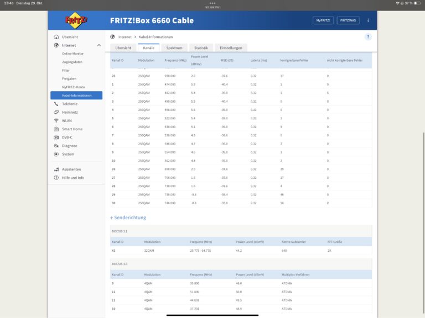Collapse the Internet sidebar section

[99, 45]
